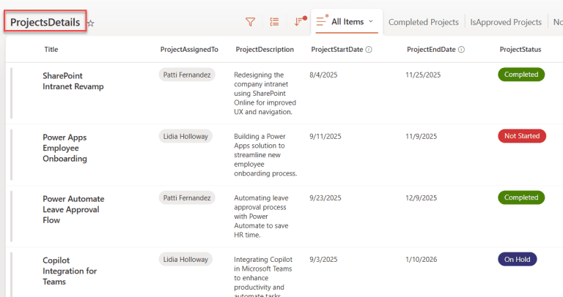Image resolution: width=563 pixels, height=297 pixels.
Task: Click the ProjectStatus column header
Action: pyautogui.click(x=520, y=50)
